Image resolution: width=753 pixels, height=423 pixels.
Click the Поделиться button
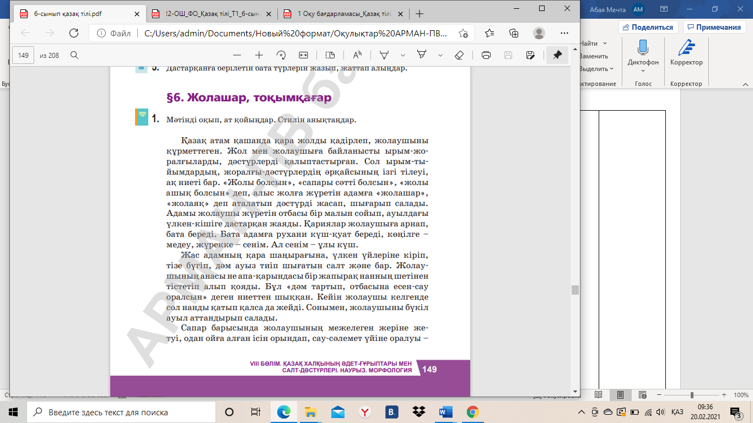648,27
